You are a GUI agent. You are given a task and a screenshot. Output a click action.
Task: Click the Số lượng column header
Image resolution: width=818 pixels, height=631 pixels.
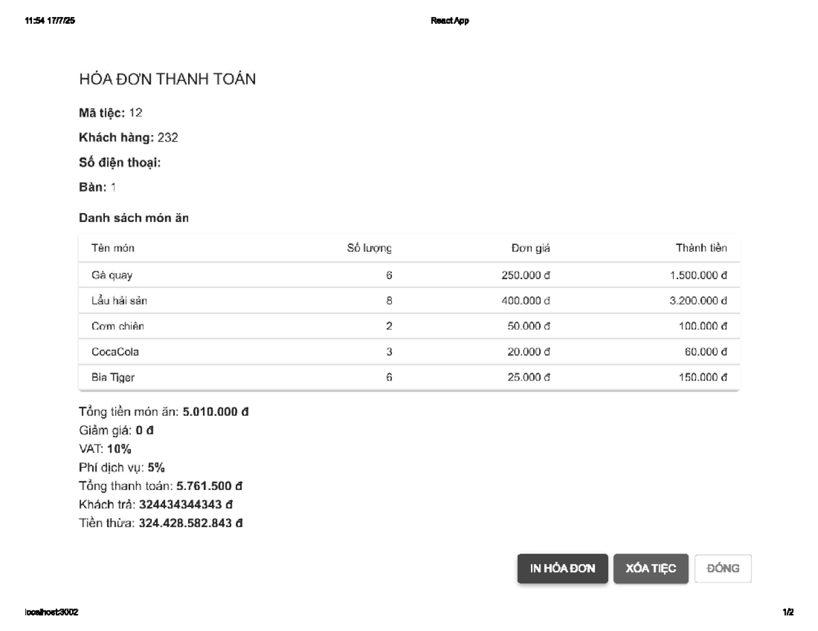coord(369,248)
